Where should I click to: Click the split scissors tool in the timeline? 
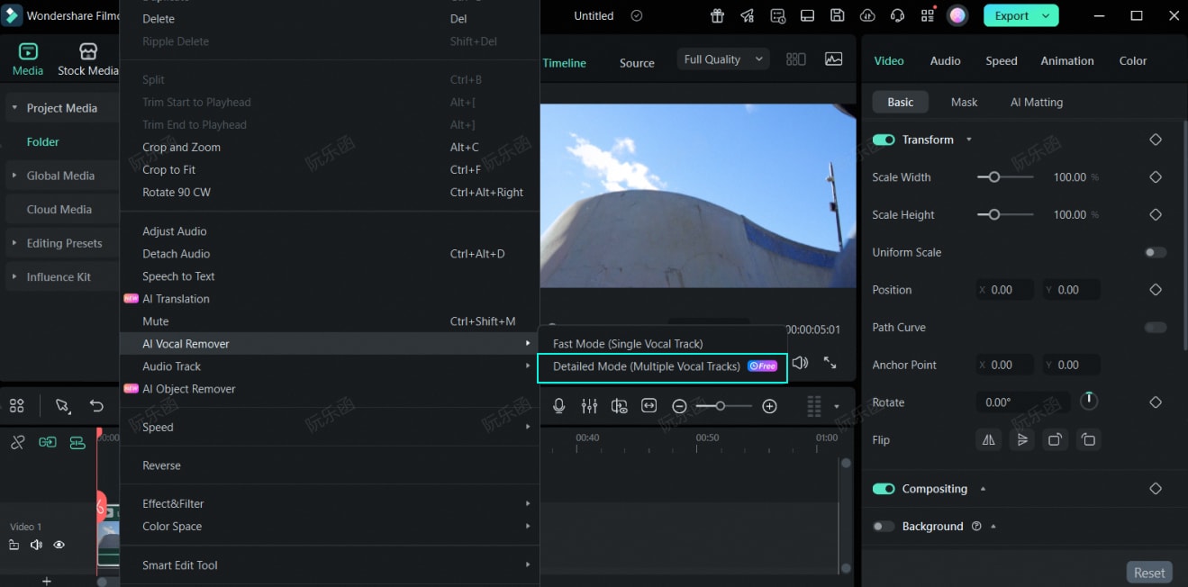tap(17, 442)
